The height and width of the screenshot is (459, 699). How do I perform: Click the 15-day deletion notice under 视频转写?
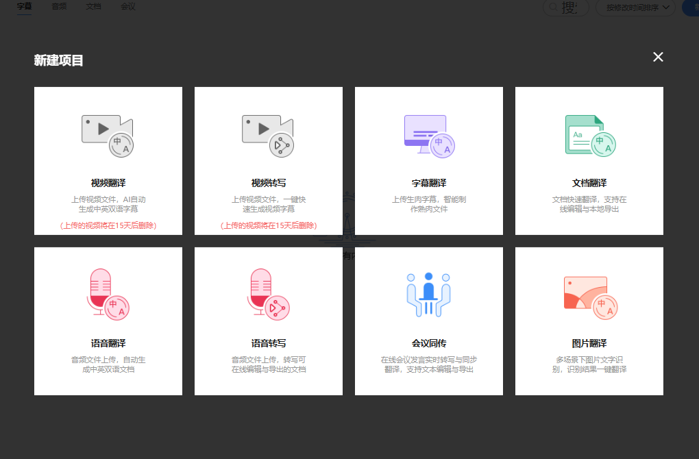click(x=269, y=225)
